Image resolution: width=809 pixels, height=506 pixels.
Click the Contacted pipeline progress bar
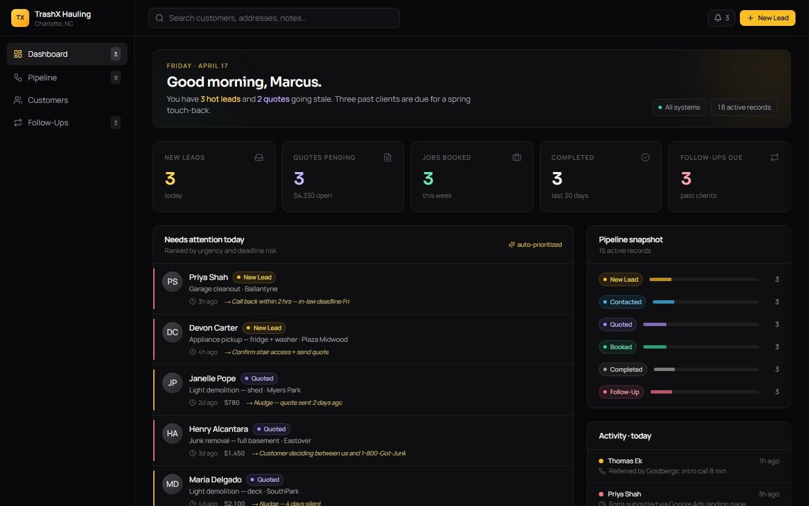706,302
